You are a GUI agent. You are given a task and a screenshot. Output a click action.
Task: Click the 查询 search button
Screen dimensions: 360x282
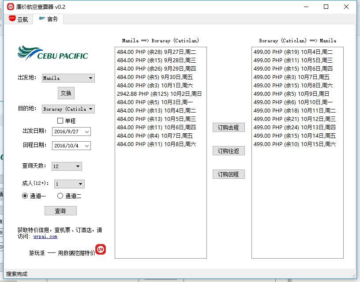point(60,211)
